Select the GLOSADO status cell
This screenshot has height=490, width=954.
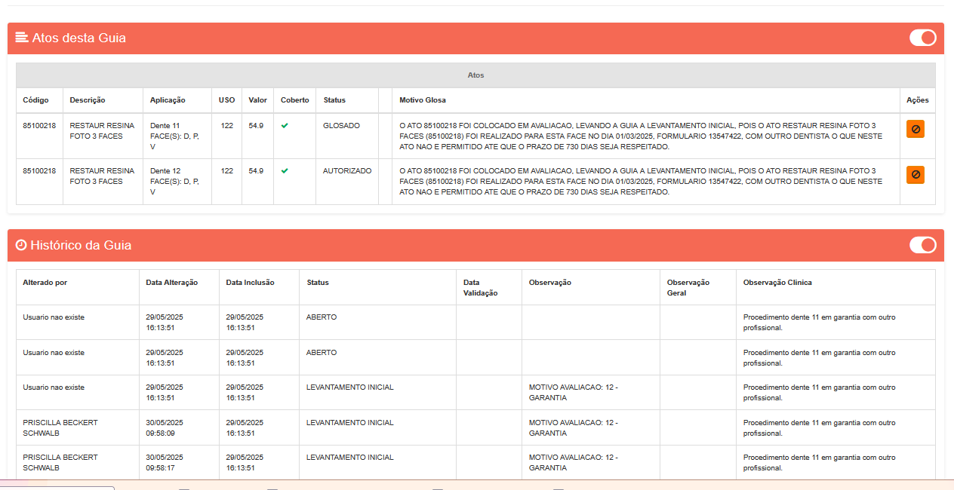coord(341,126)
